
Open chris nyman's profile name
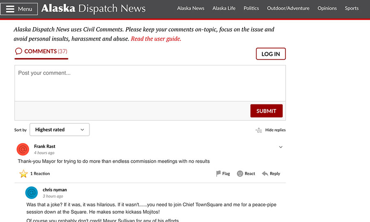[x=55, y=190]
